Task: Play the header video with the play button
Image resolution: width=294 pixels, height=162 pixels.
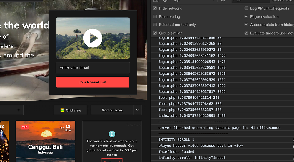Action: click(93, 38)
